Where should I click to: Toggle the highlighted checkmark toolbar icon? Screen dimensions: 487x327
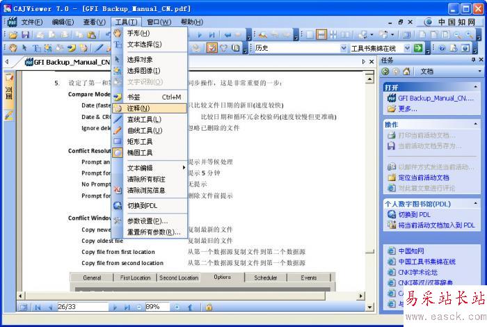click(211, 48)
